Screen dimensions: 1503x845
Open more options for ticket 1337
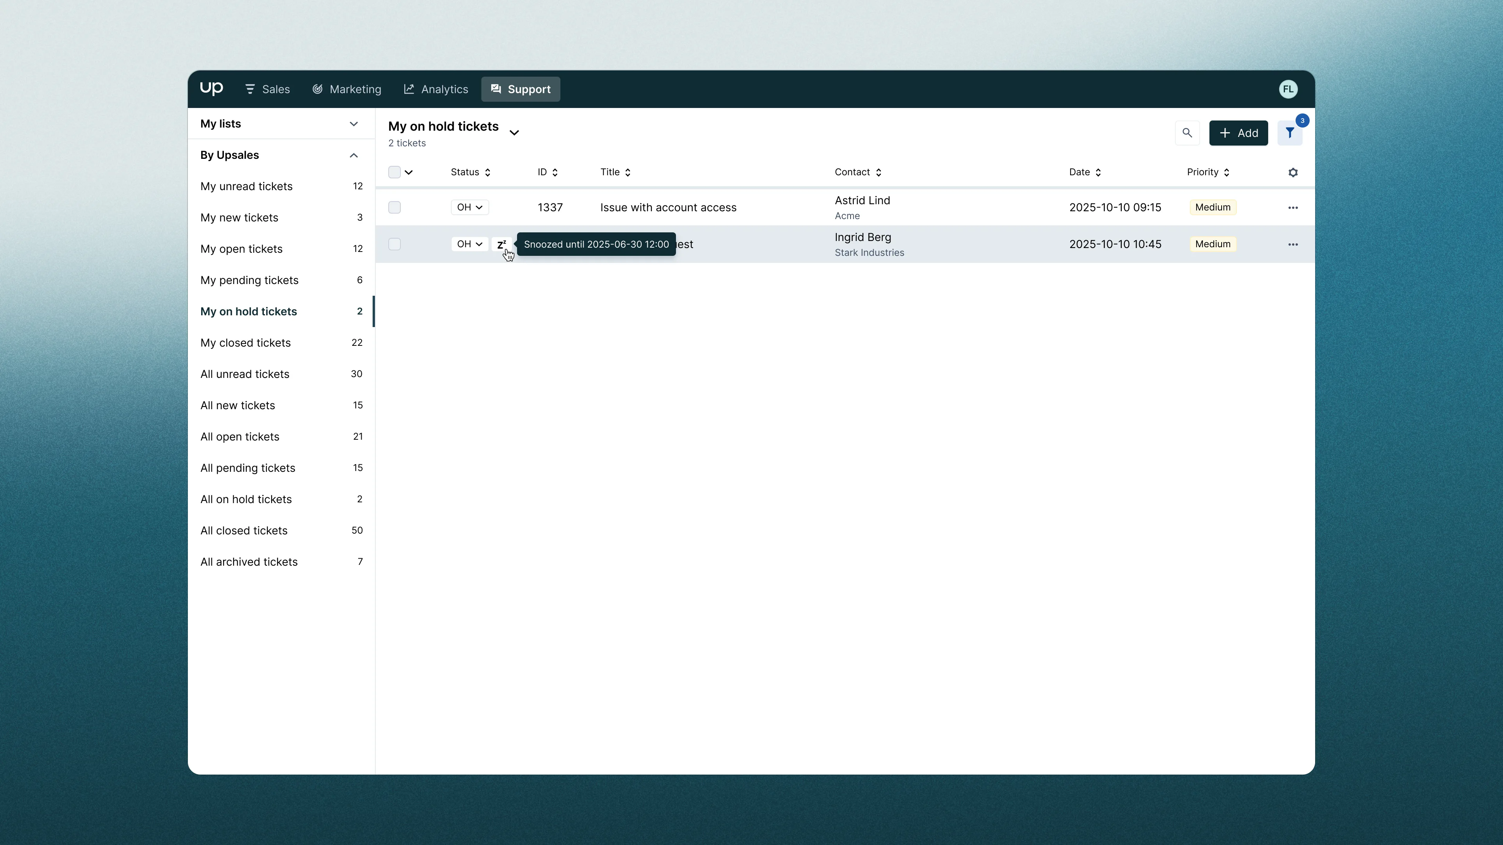[x=1292, y=208]
